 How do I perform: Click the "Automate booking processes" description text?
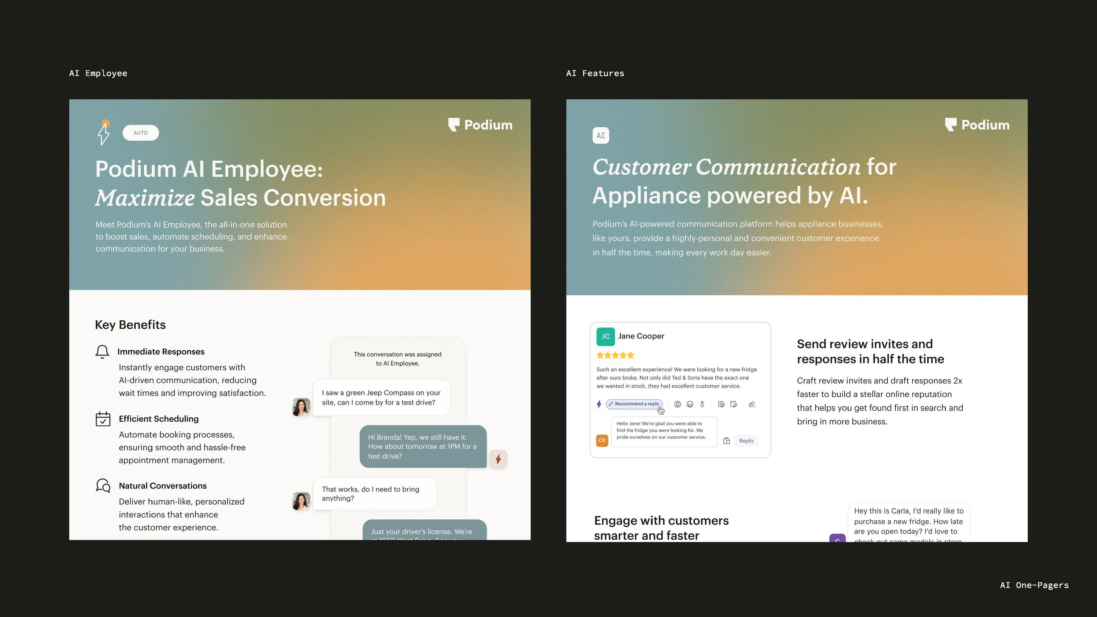(182, 448)
